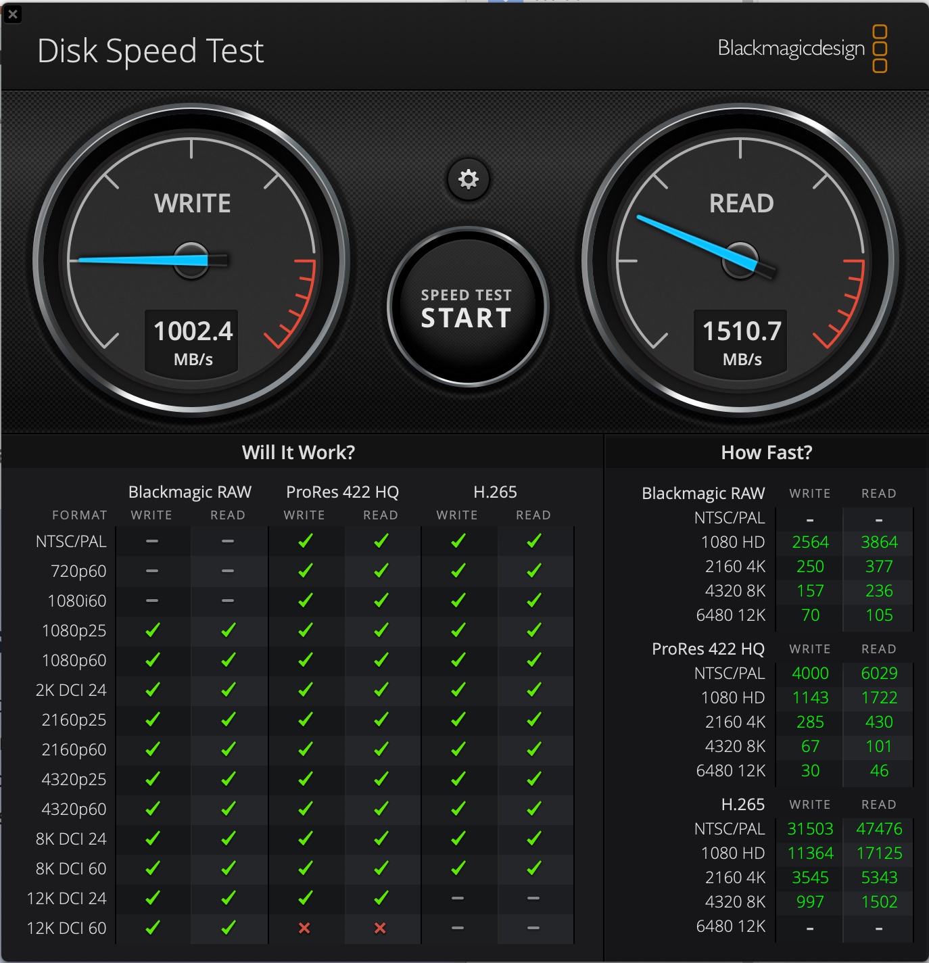This screenshot has height=963, width=929.
Task: Click Blackmagic RAW read checkmark for 1080p25
Action: (x=229, y=630)
